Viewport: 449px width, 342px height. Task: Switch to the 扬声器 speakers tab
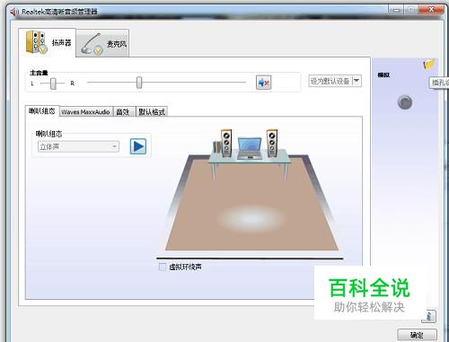47,42
